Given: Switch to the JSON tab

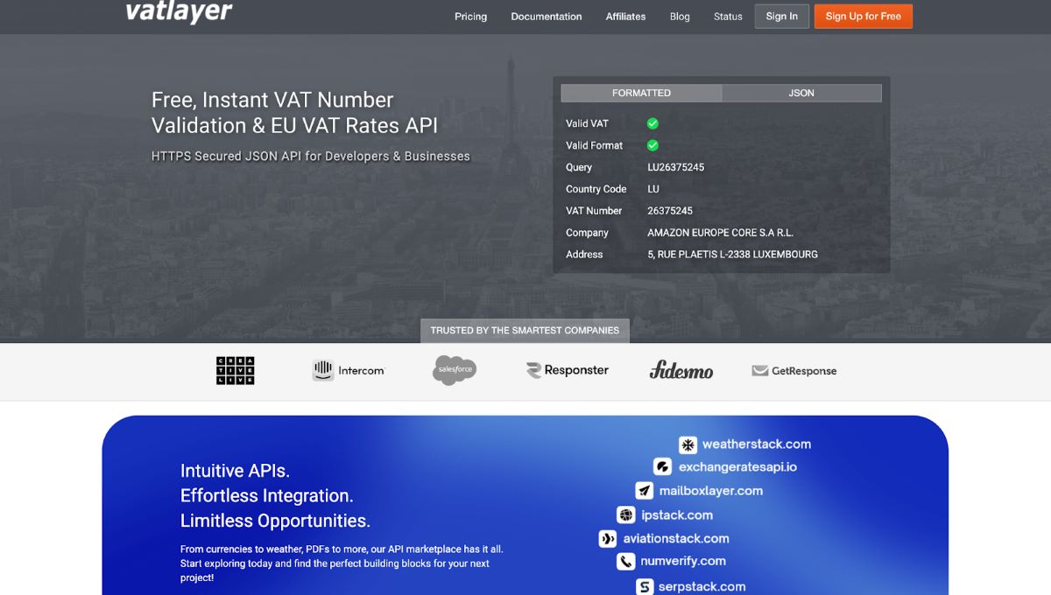Looking at the screenshot, I should coord(801,93).
